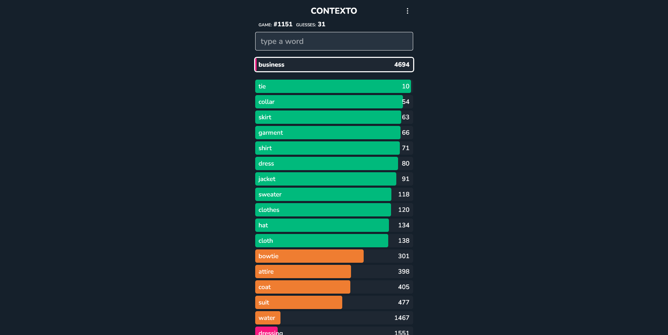The height and width of the screenshot is (335, 668).
Task: Click the orange "coat" guess bar
Action: 303,287
